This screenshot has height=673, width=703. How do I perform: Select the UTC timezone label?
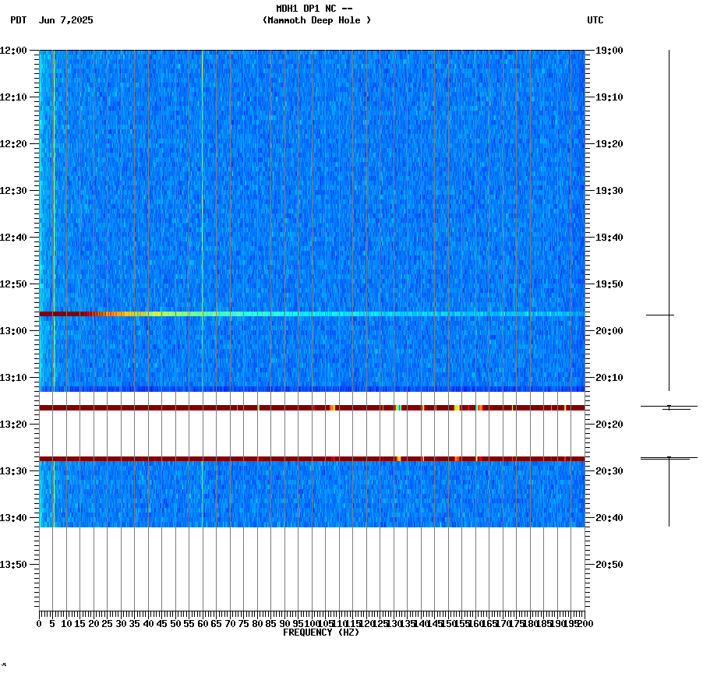(x=595, y=21)
